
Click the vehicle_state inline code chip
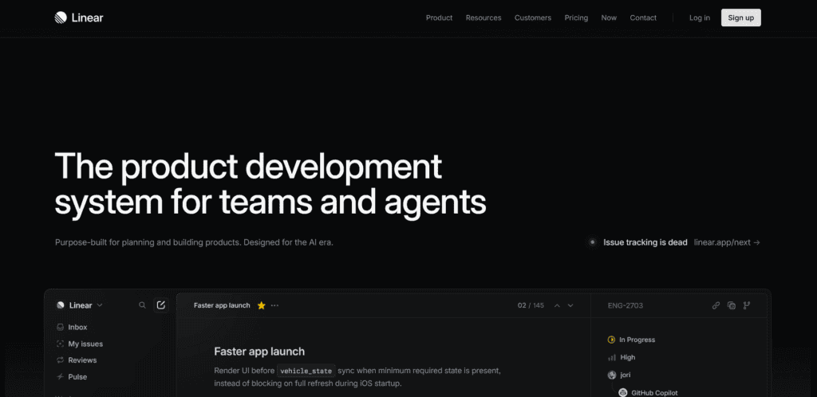[306, 371]
